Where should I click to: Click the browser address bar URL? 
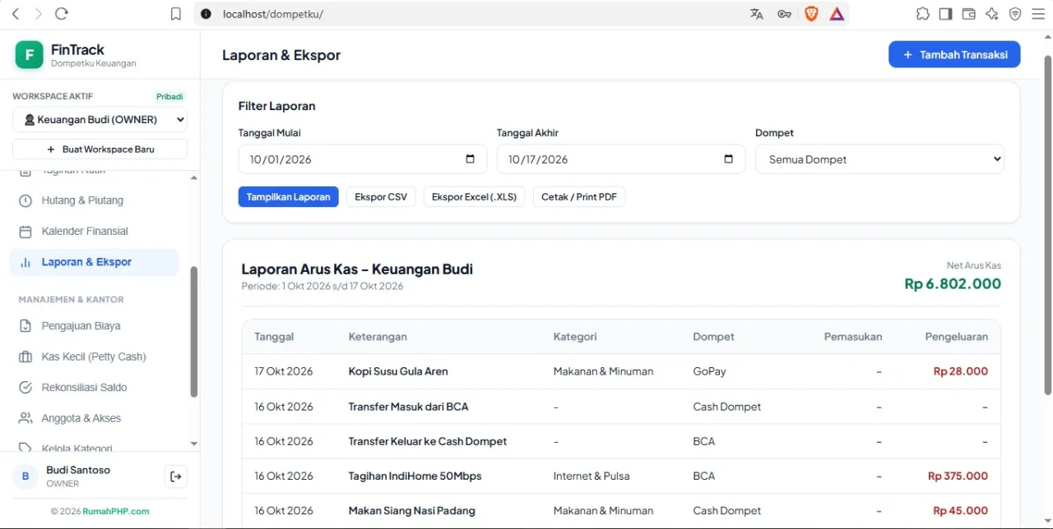[273, 14]
